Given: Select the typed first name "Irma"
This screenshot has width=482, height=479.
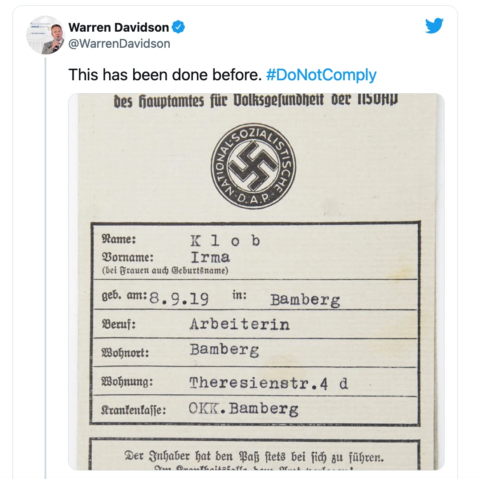Looking at the screenshot, I should [x=210, y=257].
